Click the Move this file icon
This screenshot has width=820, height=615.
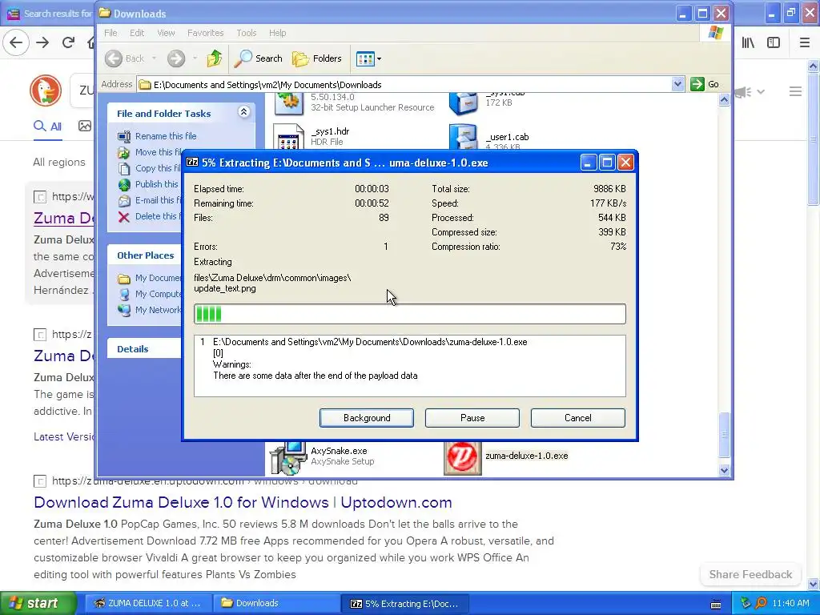(x=124, y=153)
